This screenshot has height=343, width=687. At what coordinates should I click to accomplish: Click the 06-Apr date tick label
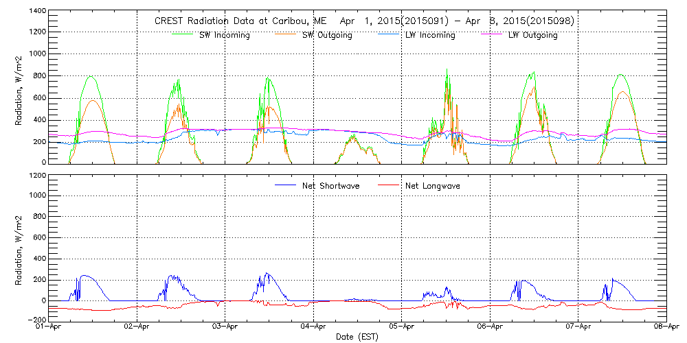(490, 327)
